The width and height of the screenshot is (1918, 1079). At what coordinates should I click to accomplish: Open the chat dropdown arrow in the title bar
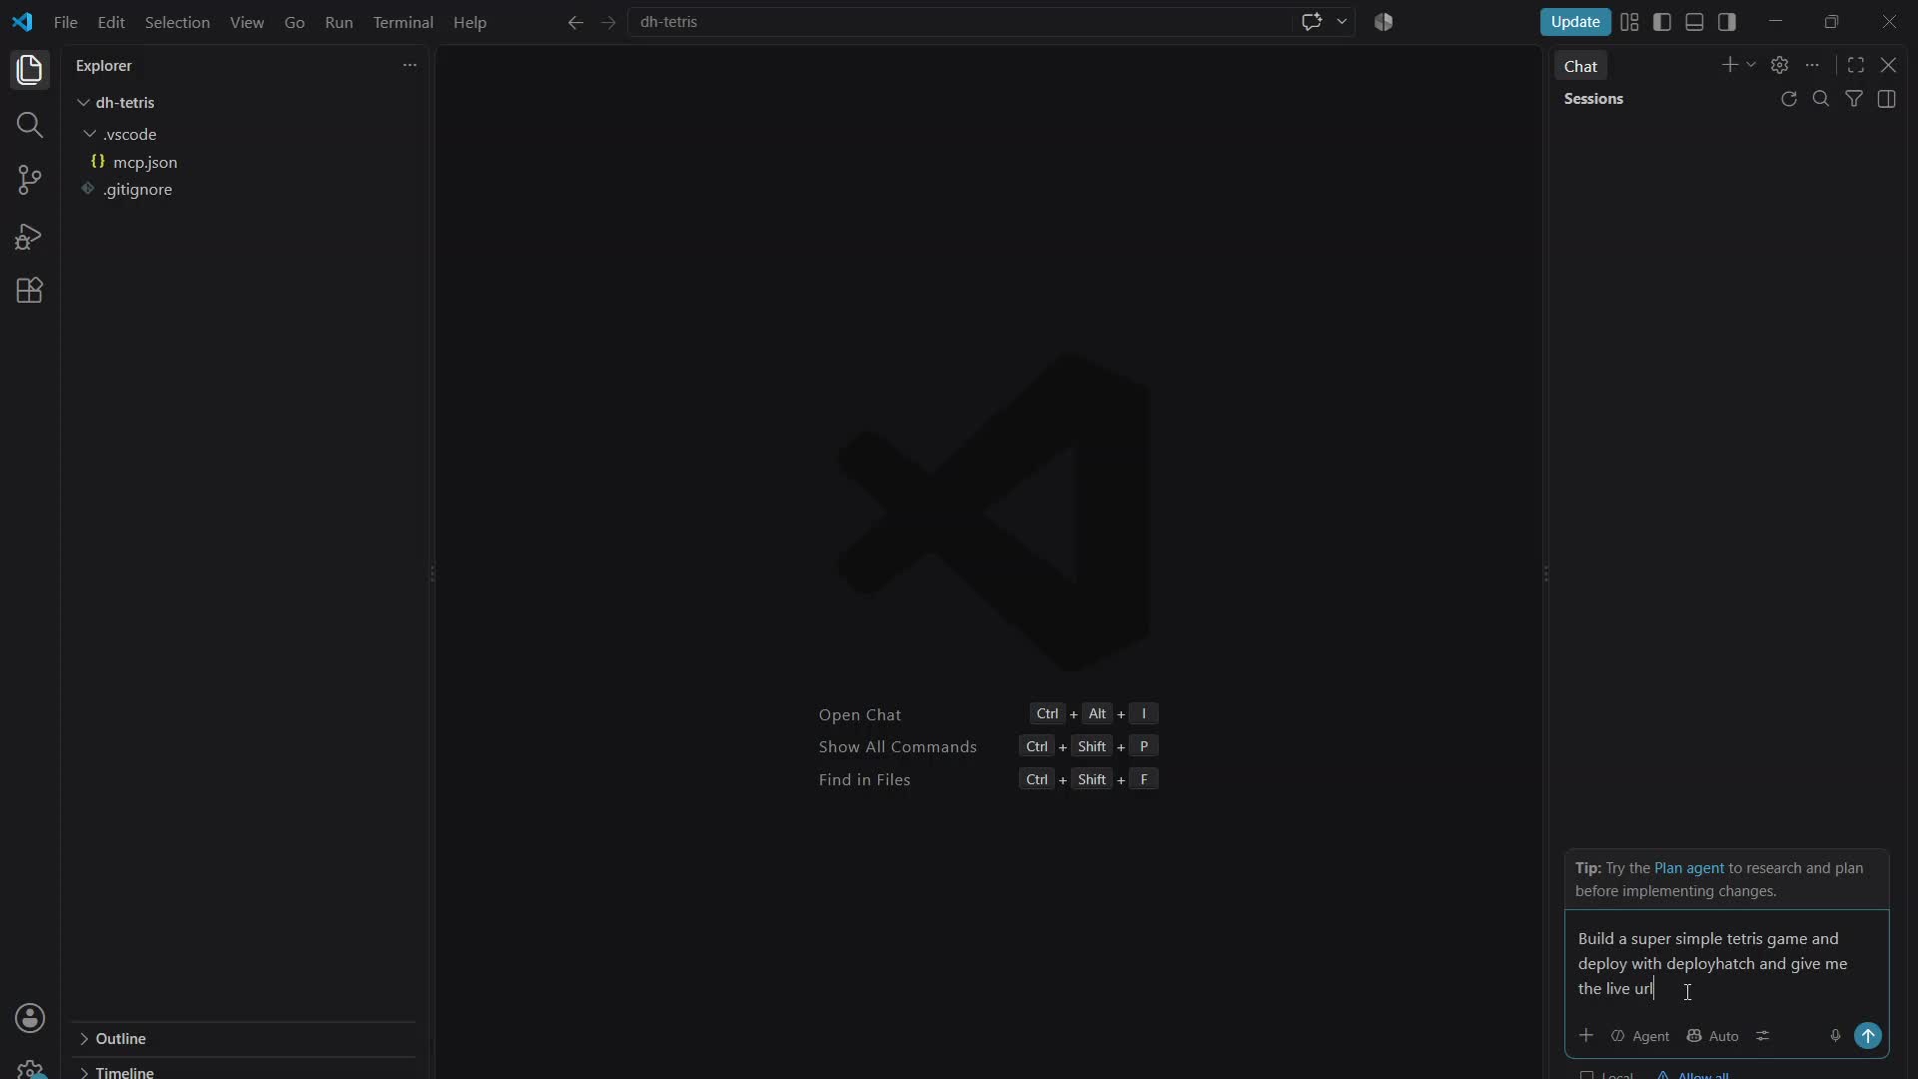click(x=1342, y=22)
